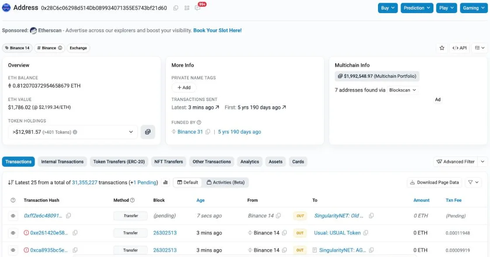Open token holdings wallet icon button

147,132
